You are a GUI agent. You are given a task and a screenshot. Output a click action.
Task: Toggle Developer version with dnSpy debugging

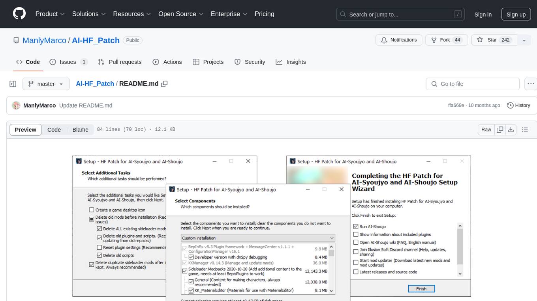192,257
